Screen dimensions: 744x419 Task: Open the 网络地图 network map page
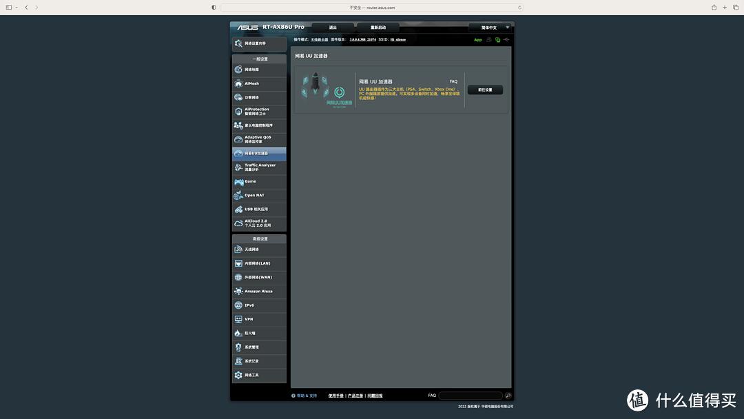[x=259, y=70]
